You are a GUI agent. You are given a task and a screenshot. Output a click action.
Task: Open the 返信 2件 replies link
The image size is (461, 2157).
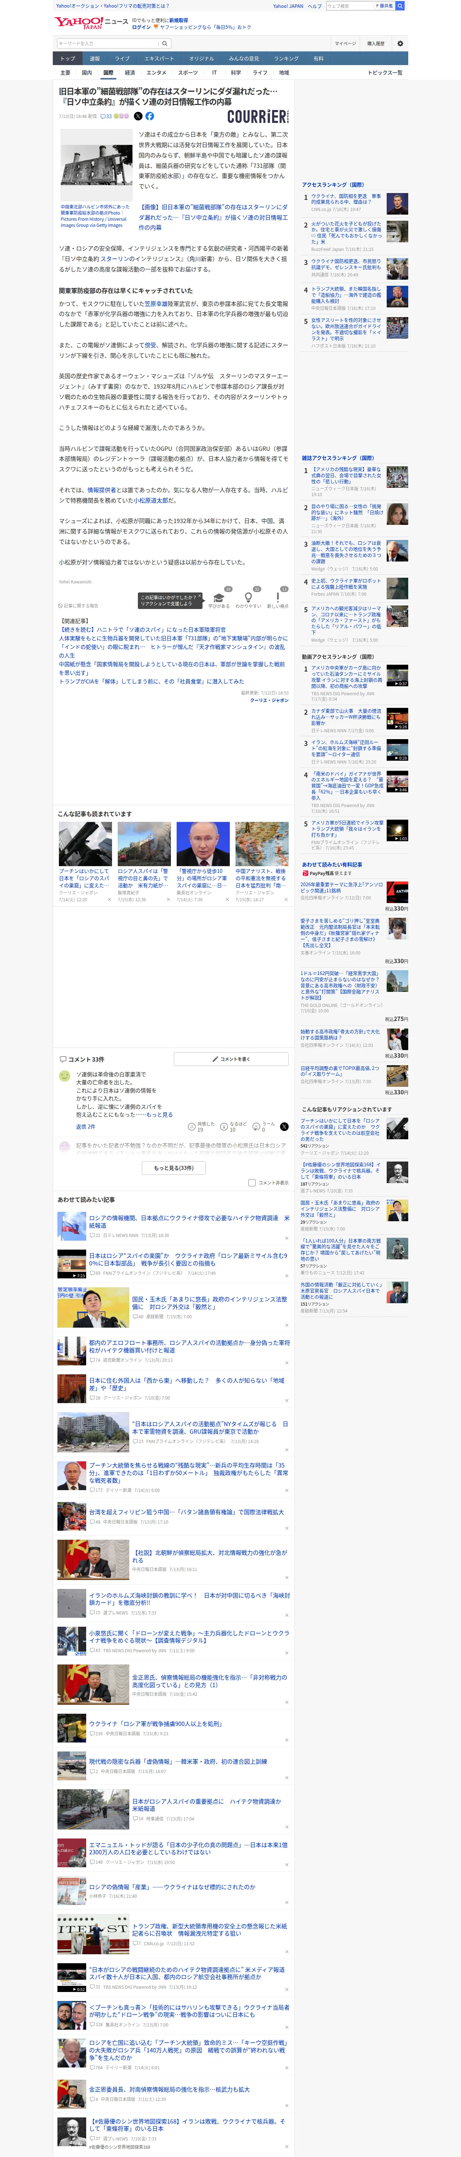click(85, 1127)
